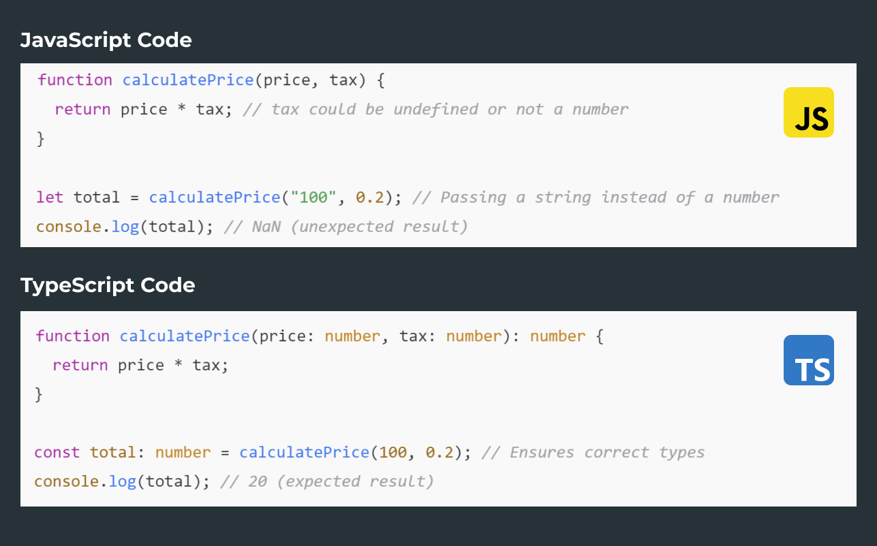This screenshot has height=546, width=877.
Task: Click calculatePrice in the TypeScript function declaration
Action: click(185, 336)
